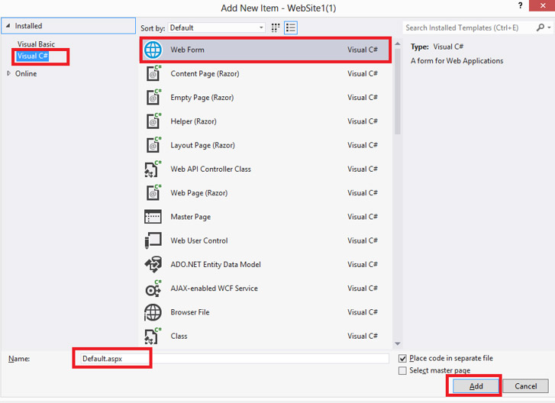This screenshot has height=403, width=555.
Task: Click 'Visual C#' beside Browser File
Action: point(363,312)
